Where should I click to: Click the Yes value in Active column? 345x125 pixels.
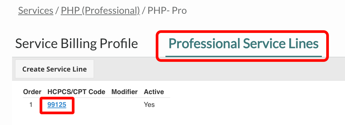[149, 105]
